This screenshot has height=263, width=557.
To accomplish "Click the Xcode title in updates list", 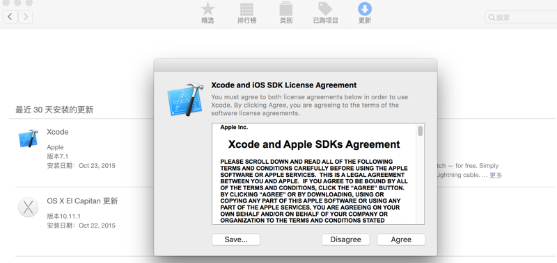I will click(x=58, y=132).
